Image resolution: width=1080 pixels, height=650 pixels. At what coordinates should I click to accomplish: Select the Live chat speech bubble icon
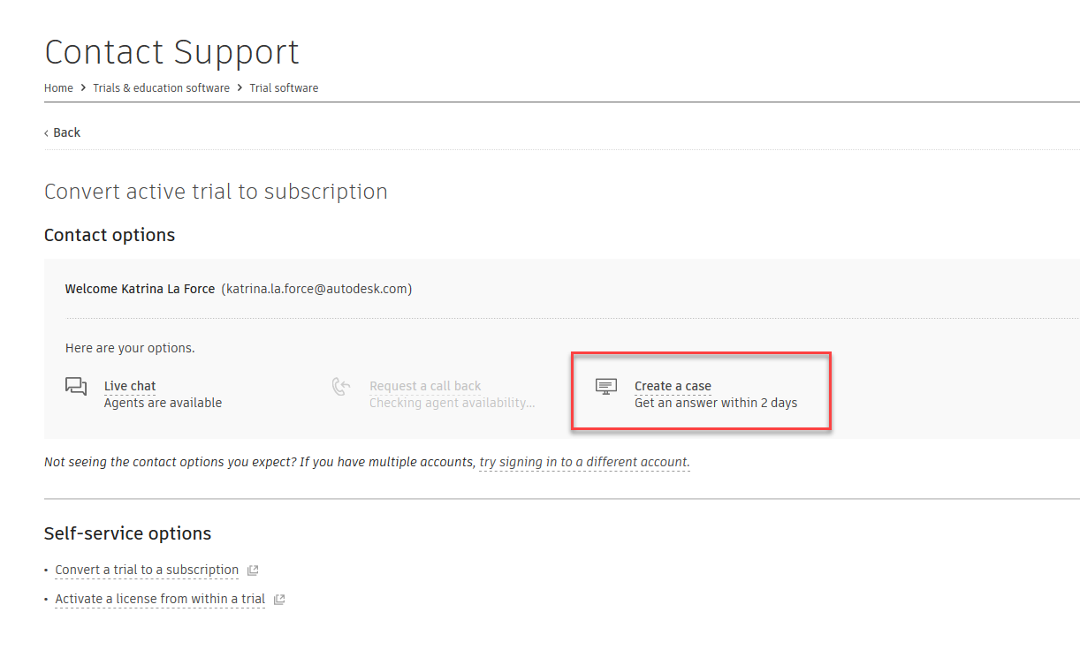point(75,386)
